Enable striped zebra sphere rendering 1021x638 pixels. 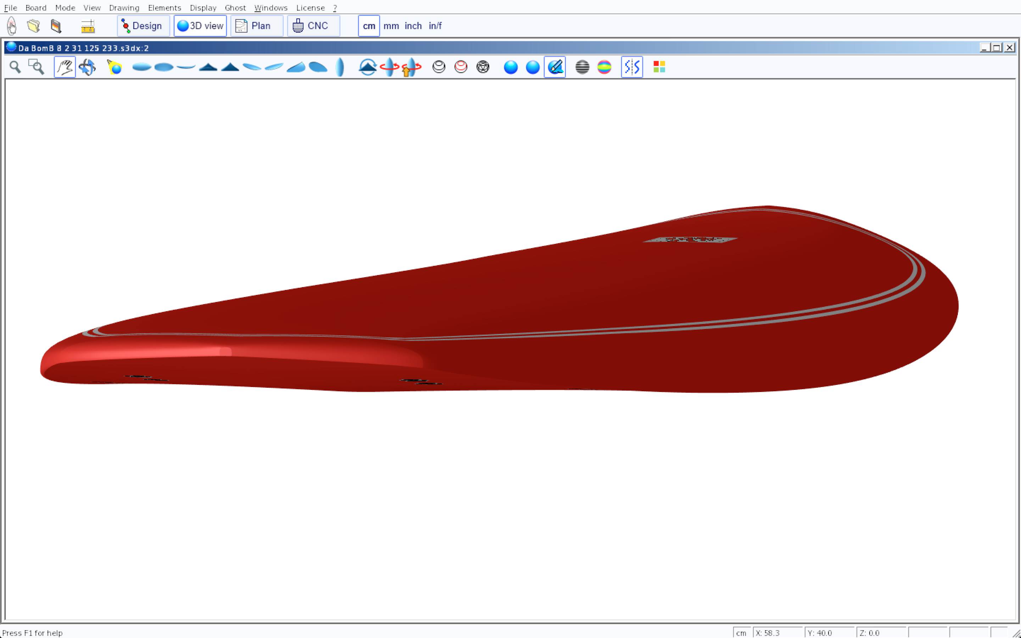pyautogui.click(x=582, y=67)
